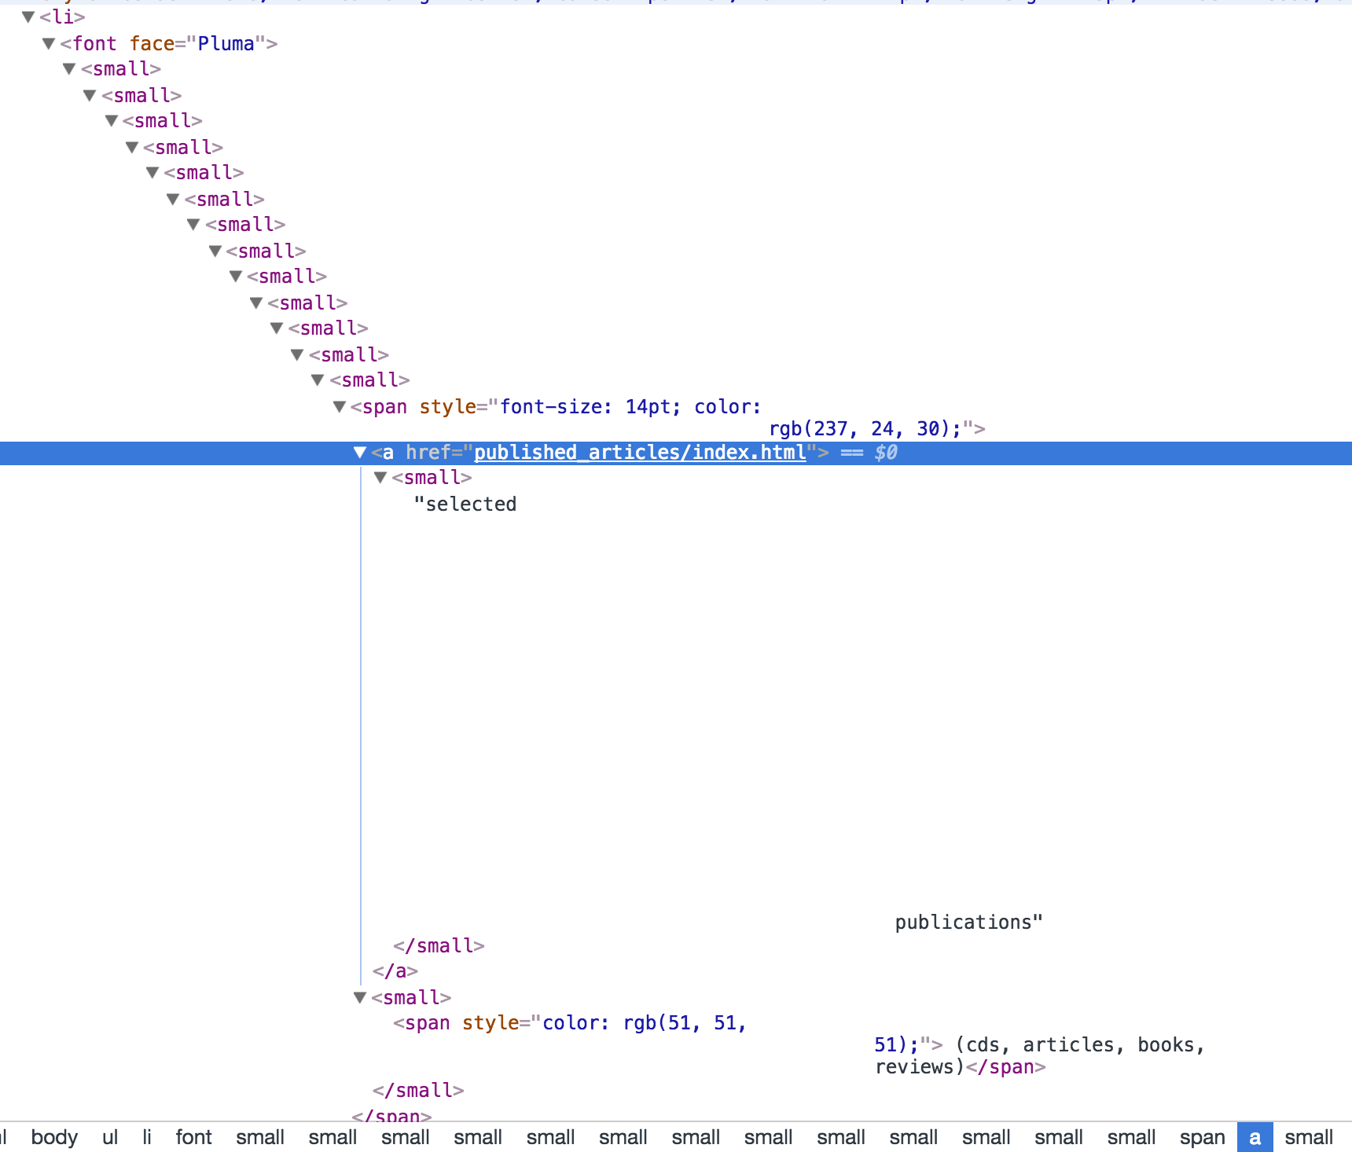The width and height of the screenshot is (1352, 1152).
Task: Click the </small> tag above the closing span
Action: 418,1091
